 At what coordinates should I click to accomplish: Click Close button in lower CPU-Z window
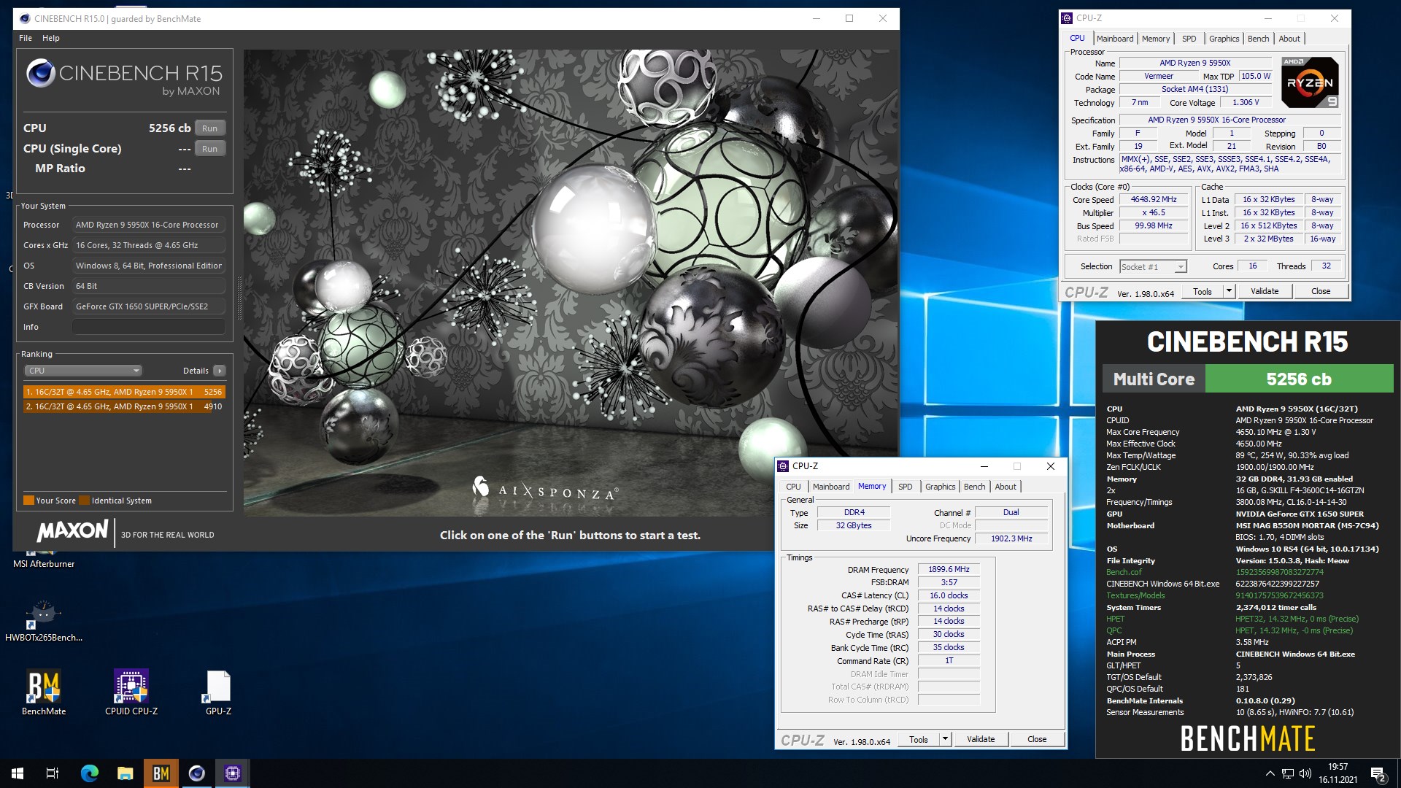1037,739
